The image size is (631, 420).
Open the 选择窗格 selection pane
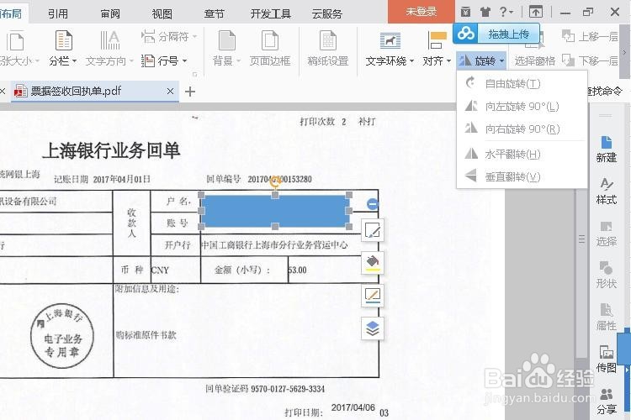(534, 60)
